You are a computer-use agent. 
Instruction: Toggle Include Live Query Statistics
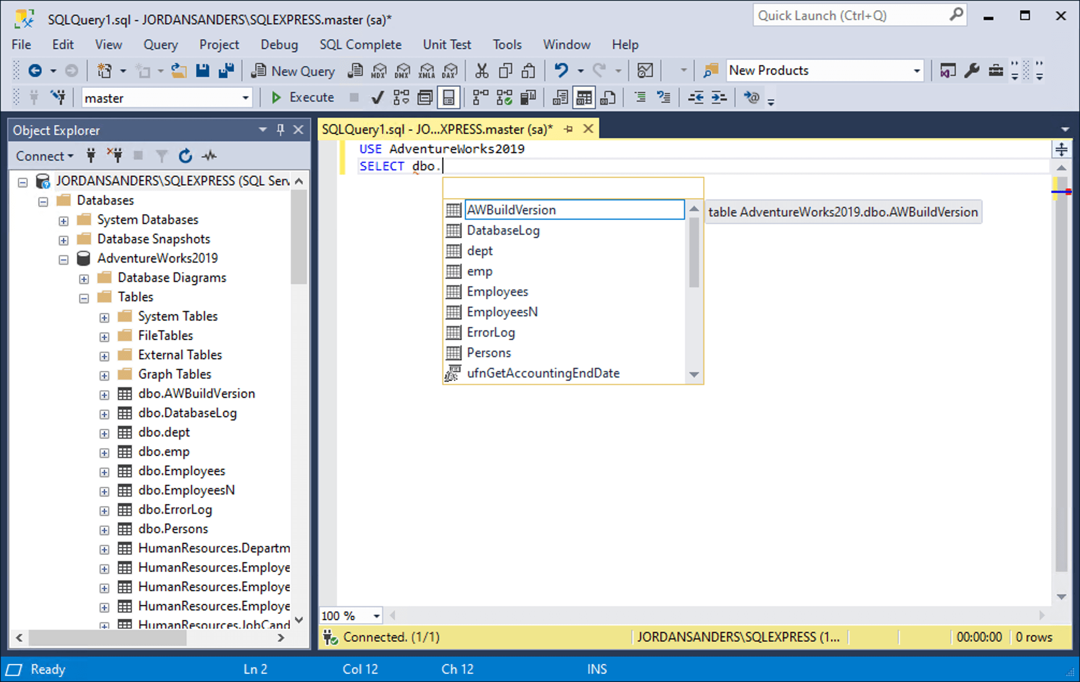(x=504, y=98)
